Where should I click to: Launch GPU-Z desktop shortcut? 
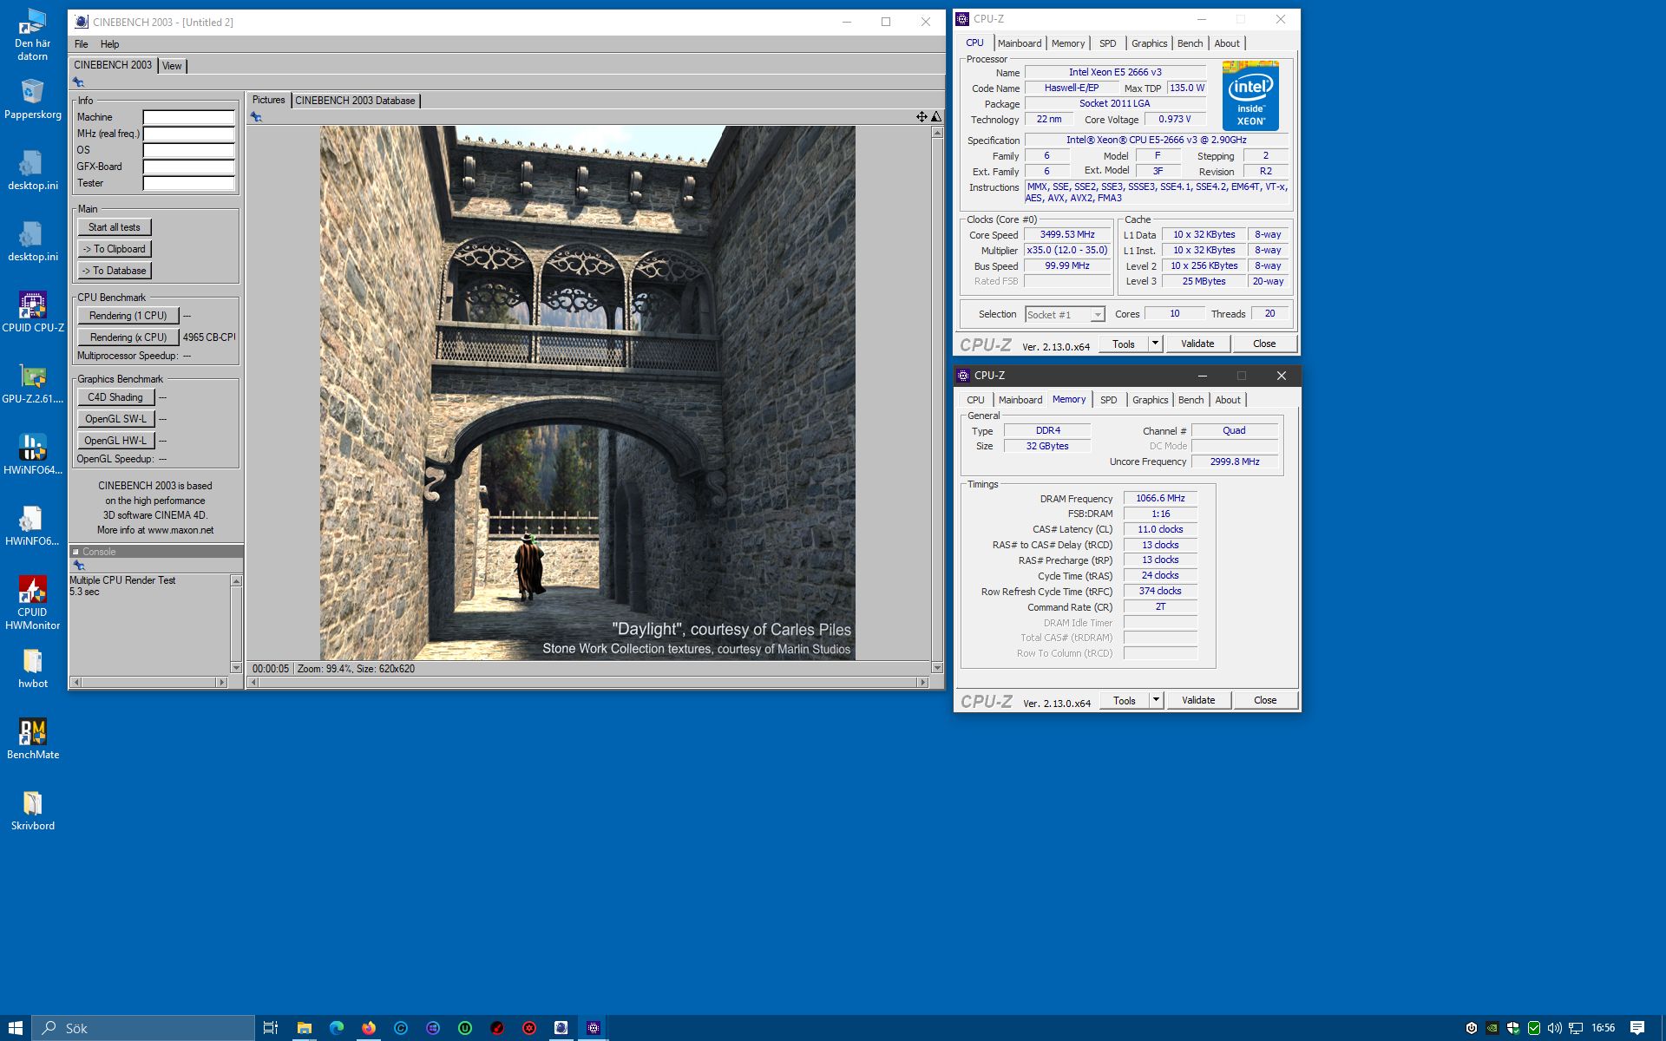click(x=32, y=383)
